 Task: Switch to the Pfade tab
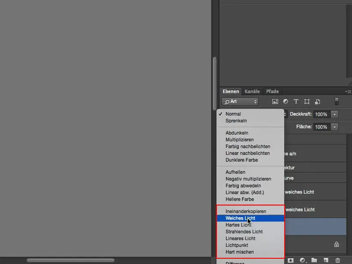point(272,92)
